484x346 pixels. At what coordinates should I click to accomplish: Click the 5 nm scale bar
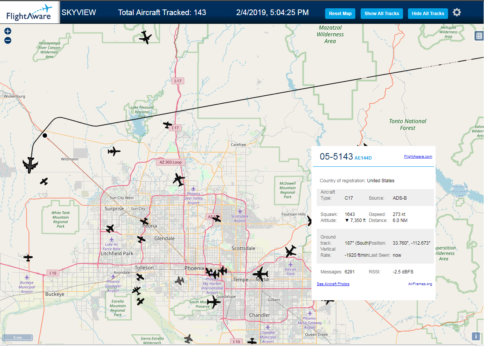(x=18, y=337)
